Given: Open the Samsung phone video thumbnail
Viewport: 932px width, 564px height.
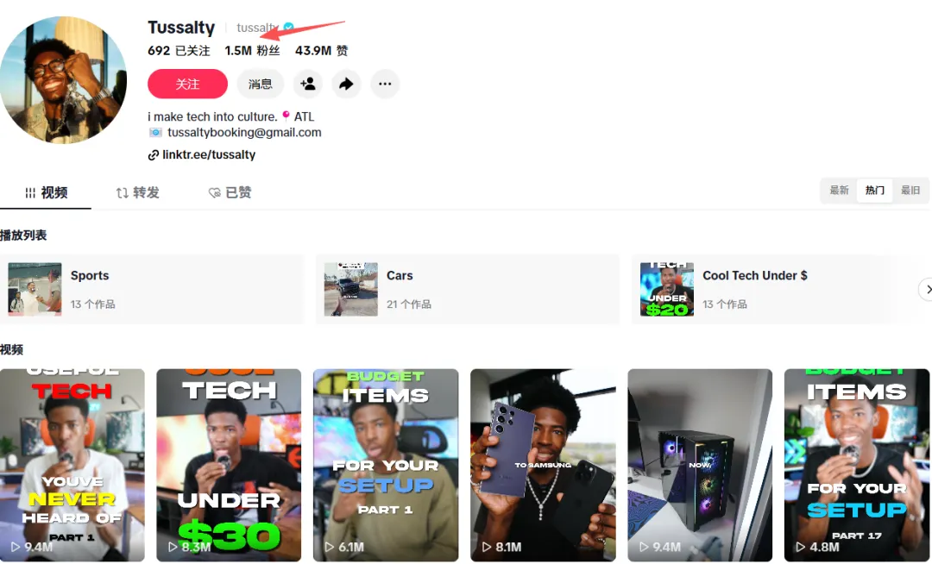Looking at the screenshot, I should coord(544,465).
